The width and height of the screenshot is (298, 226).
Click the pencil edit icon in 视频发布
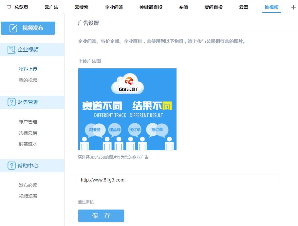tap(13, 28)
